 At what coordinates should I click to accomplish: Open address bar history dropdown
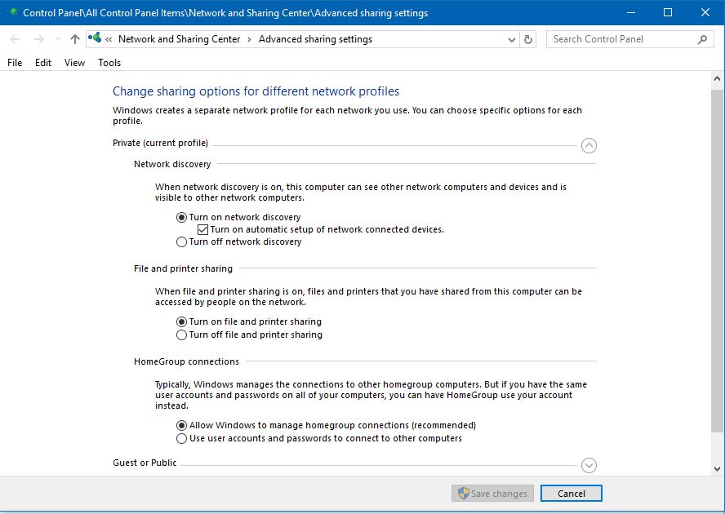pyautogui.click(x=511, y=40)
